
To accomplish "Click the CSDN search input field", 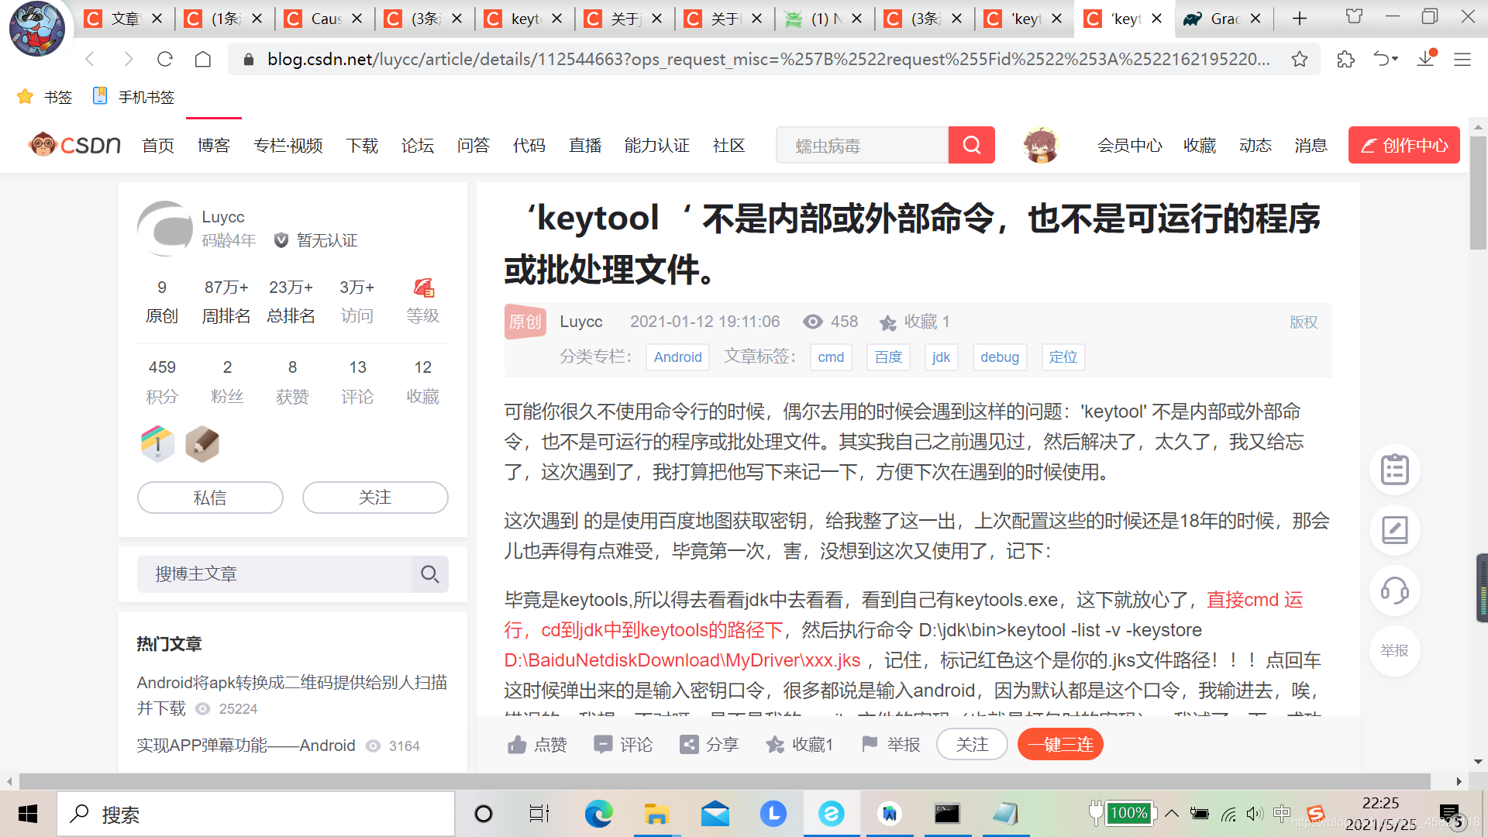I will (x=863, y=145).
